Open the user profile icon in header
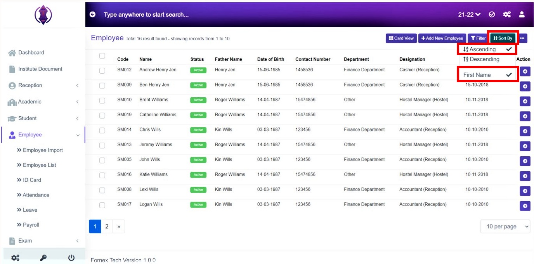 pos(522,14)
